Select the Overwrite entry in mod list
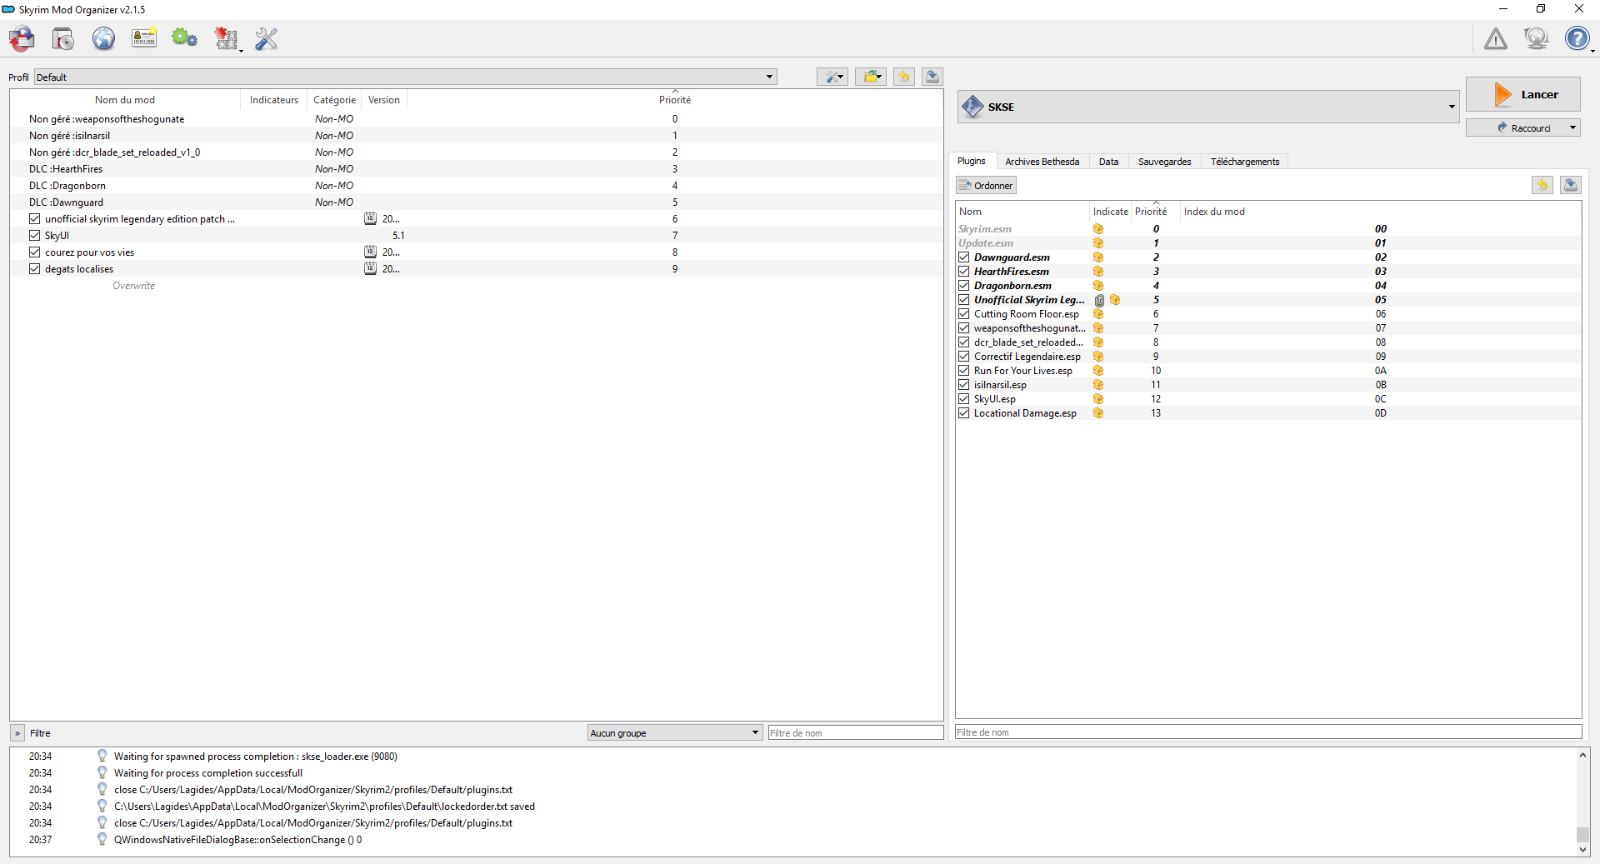 click(x=133, y=286)
